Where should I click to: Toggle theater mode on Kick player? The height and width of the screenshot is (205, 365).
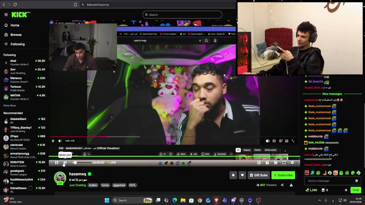click(x=275, y=163)
